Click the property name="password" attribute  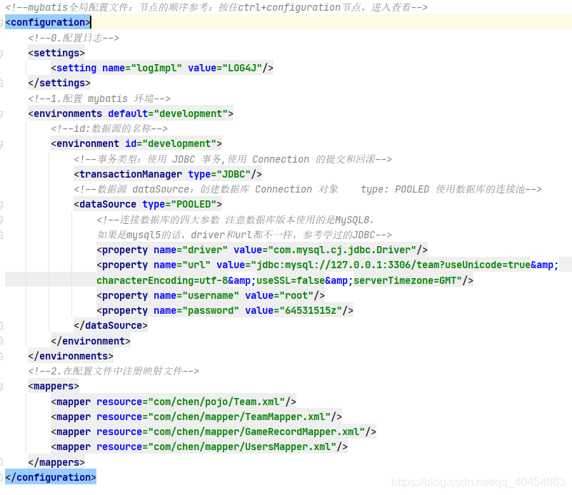pyautogui.click(x=196, y=311)
